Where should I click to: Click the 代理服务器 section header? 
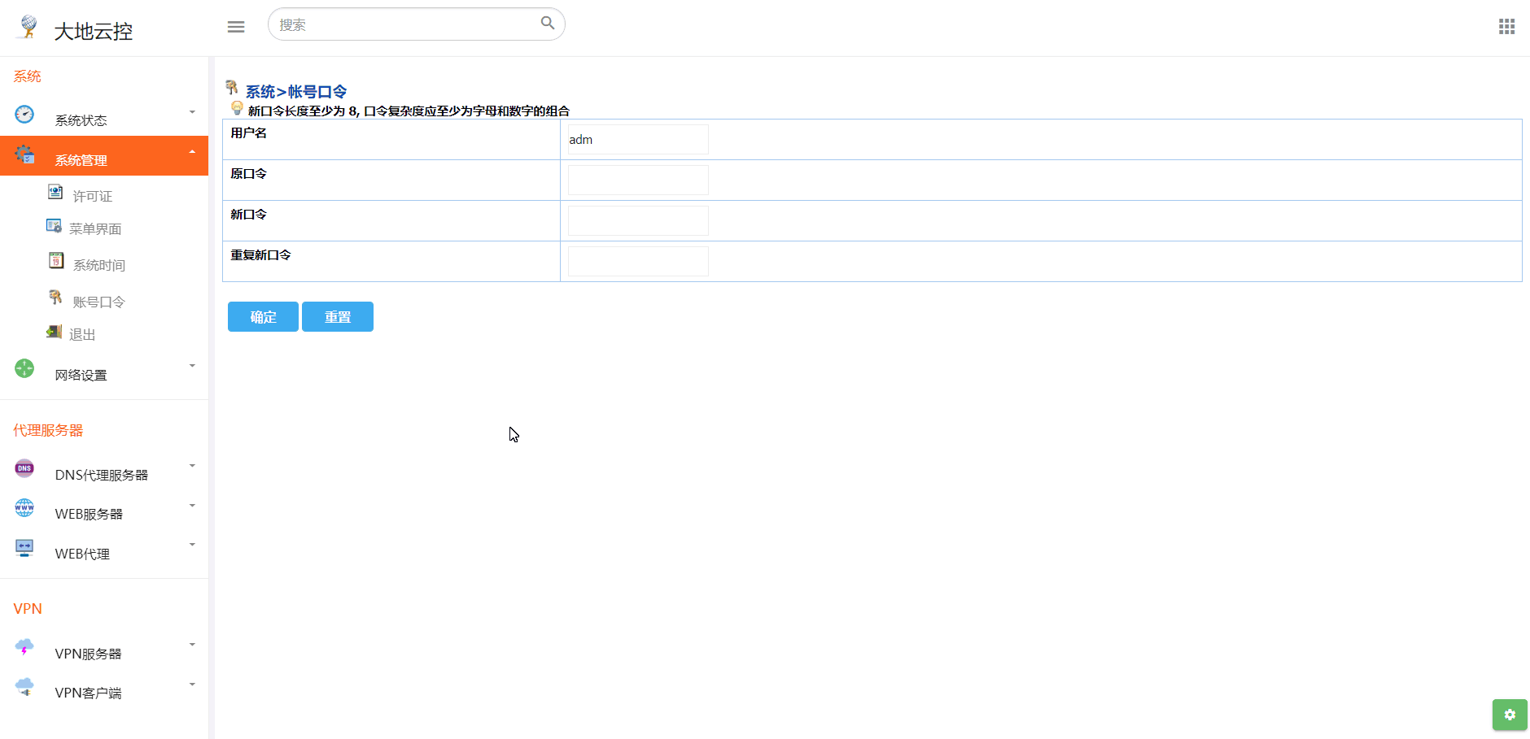48,430
